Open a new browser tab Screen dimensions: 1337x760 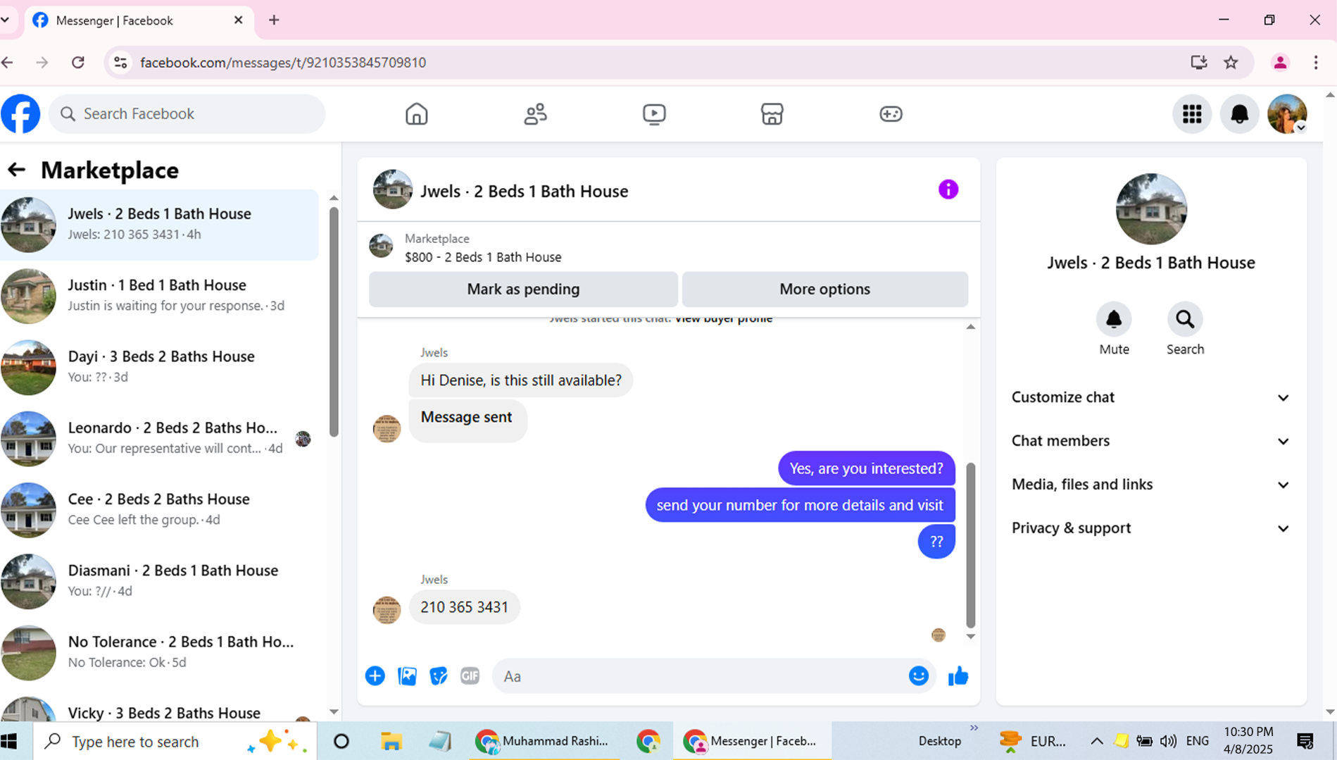point(274,20)
